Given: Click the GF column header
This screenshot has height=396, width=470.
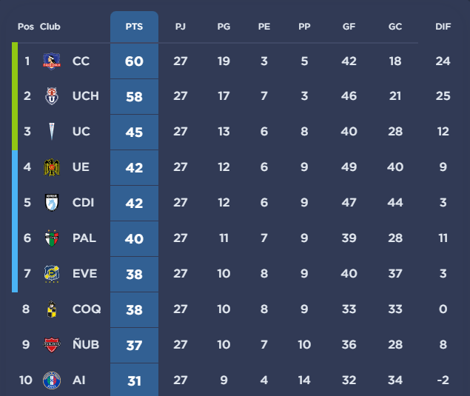Looking at the screenshot, I should [349, 27].
